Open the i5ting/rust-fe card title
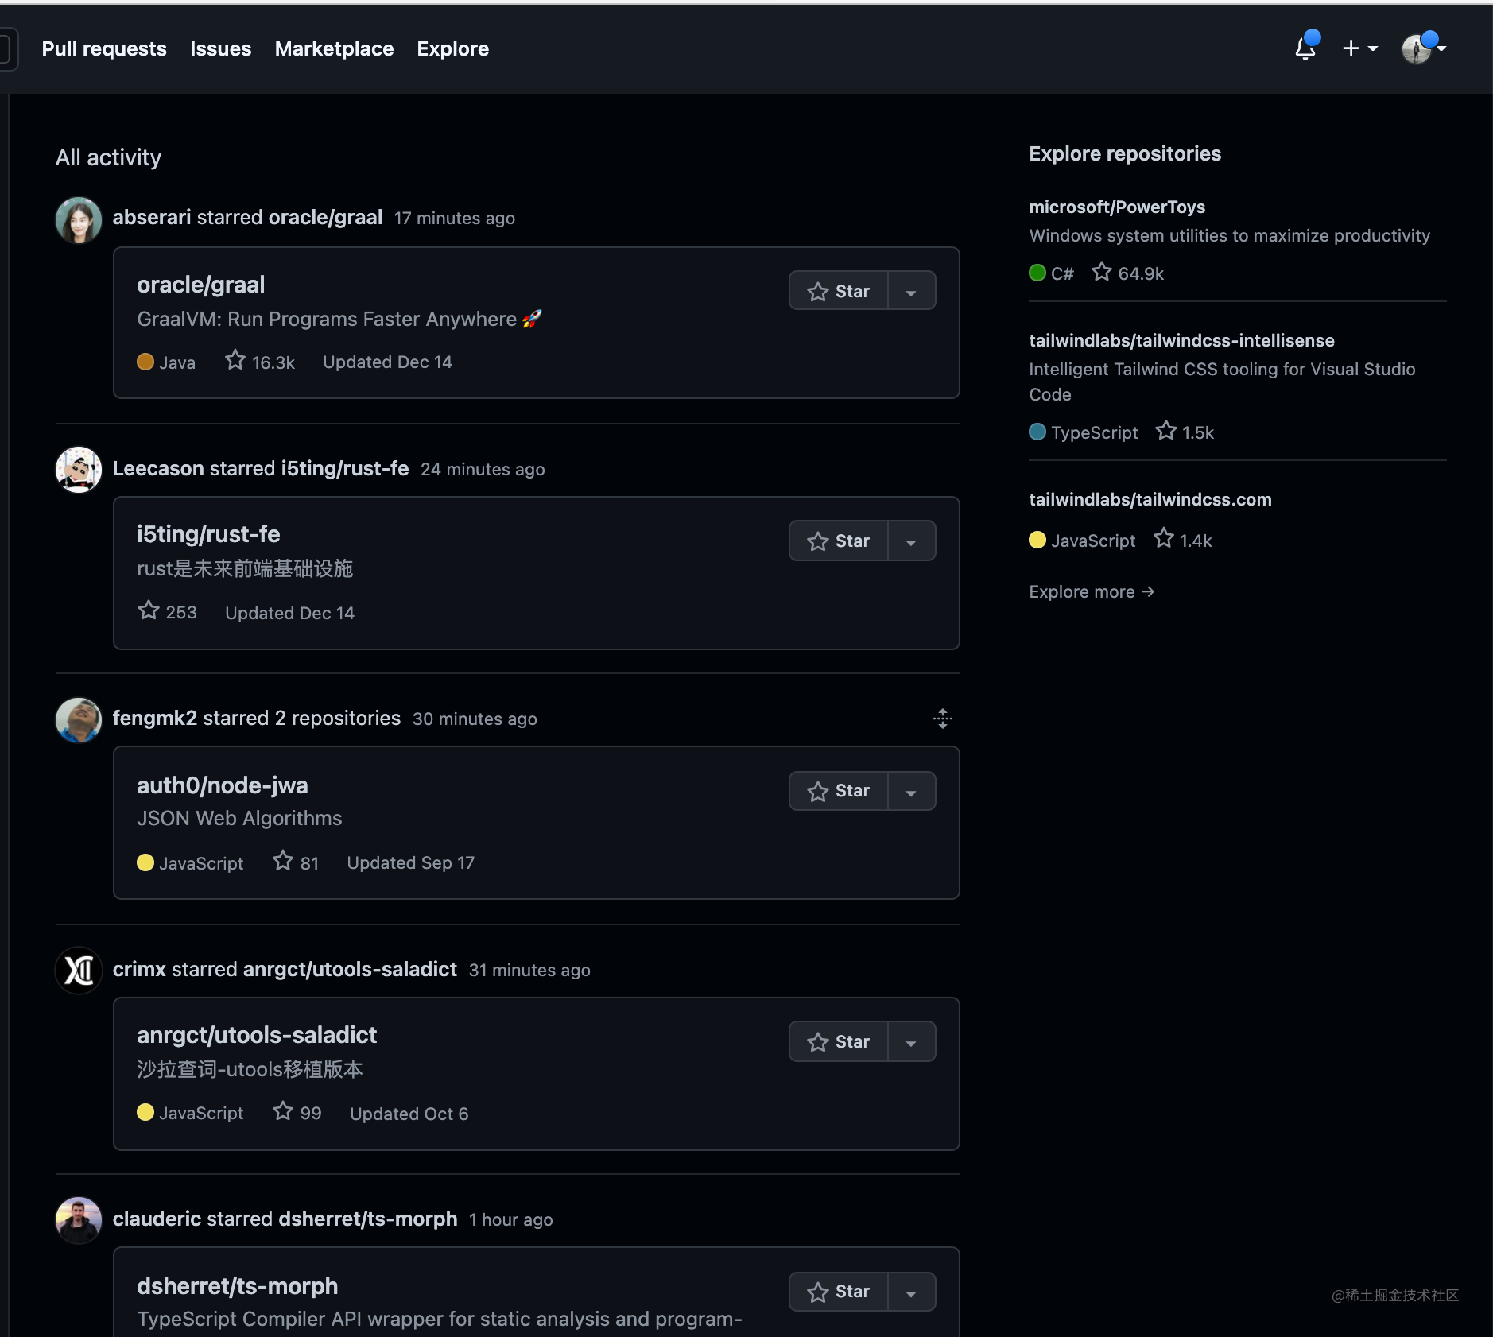Viewport: 1493px width, 1337px height. coord(208,534)
